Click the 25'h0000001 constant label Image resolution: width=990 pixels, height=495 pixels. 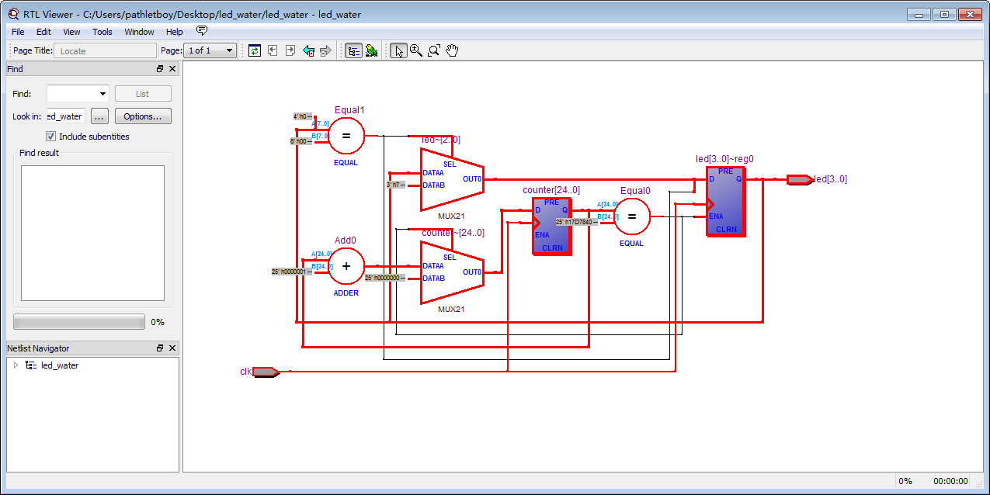[291, 272]
